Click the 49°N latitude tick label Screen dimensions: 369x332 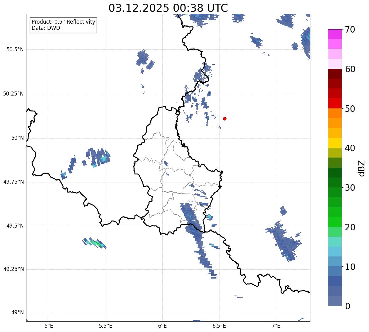(x=17, y=313)
